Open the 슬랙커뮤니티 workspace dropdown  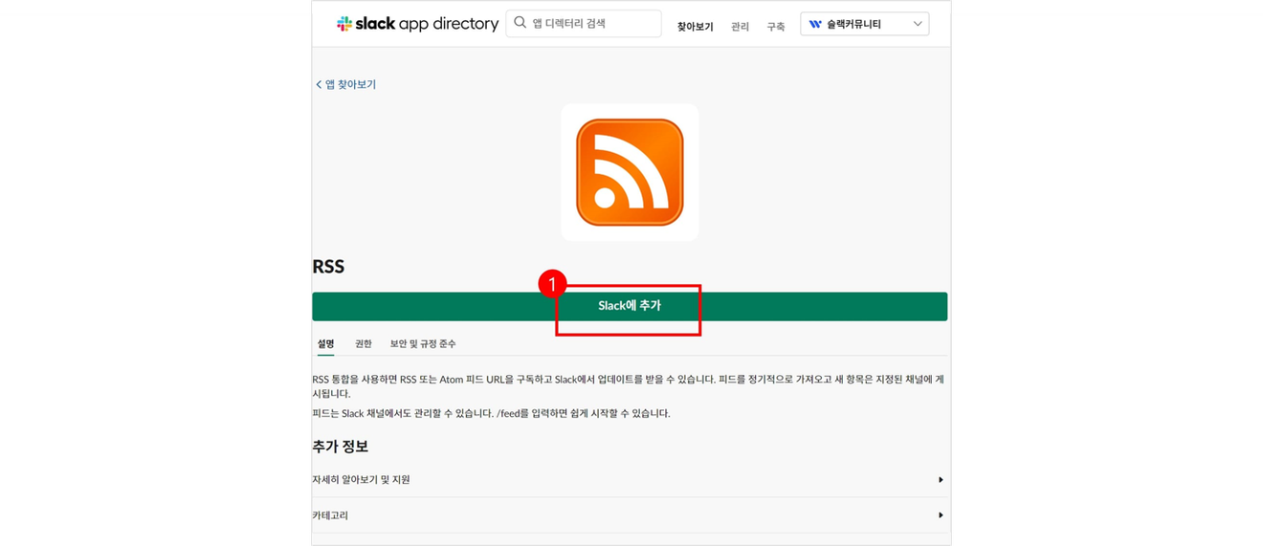pyautogui.click(x=864, y=24)
